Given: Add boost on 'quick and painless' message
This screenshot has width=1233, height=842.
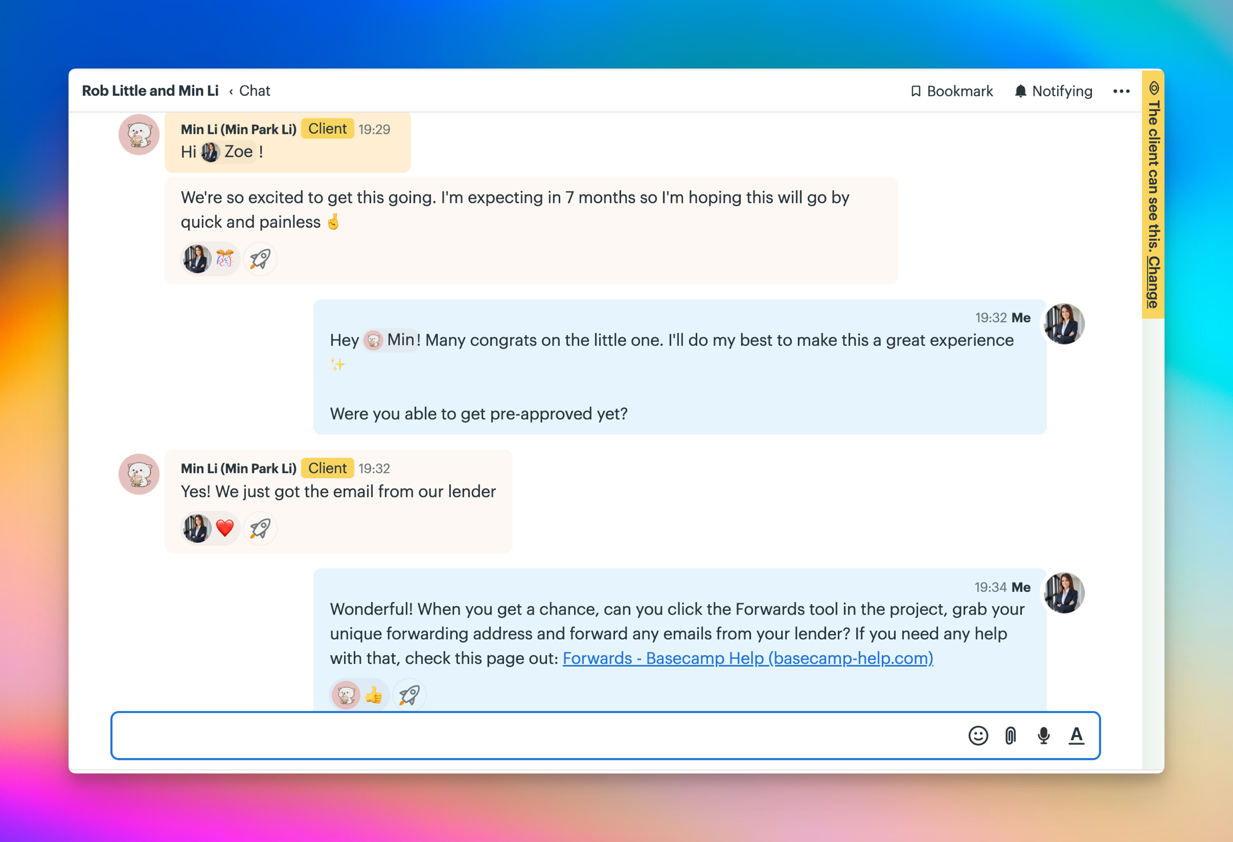Looking at the screenshot, I should (x=260, y=259).
